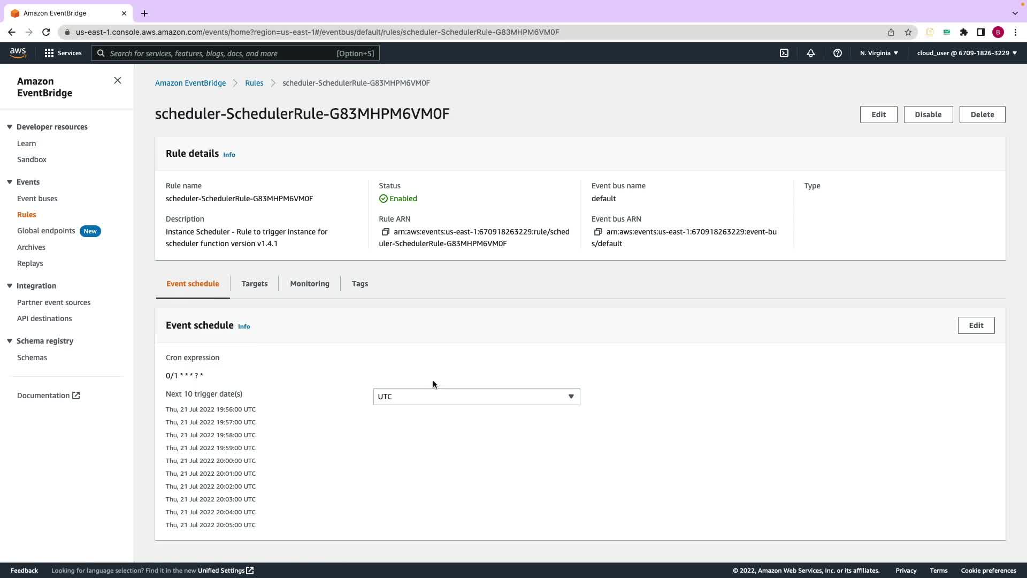Disable the scheduler rule
1027x578 pixels.
[928, 115]
